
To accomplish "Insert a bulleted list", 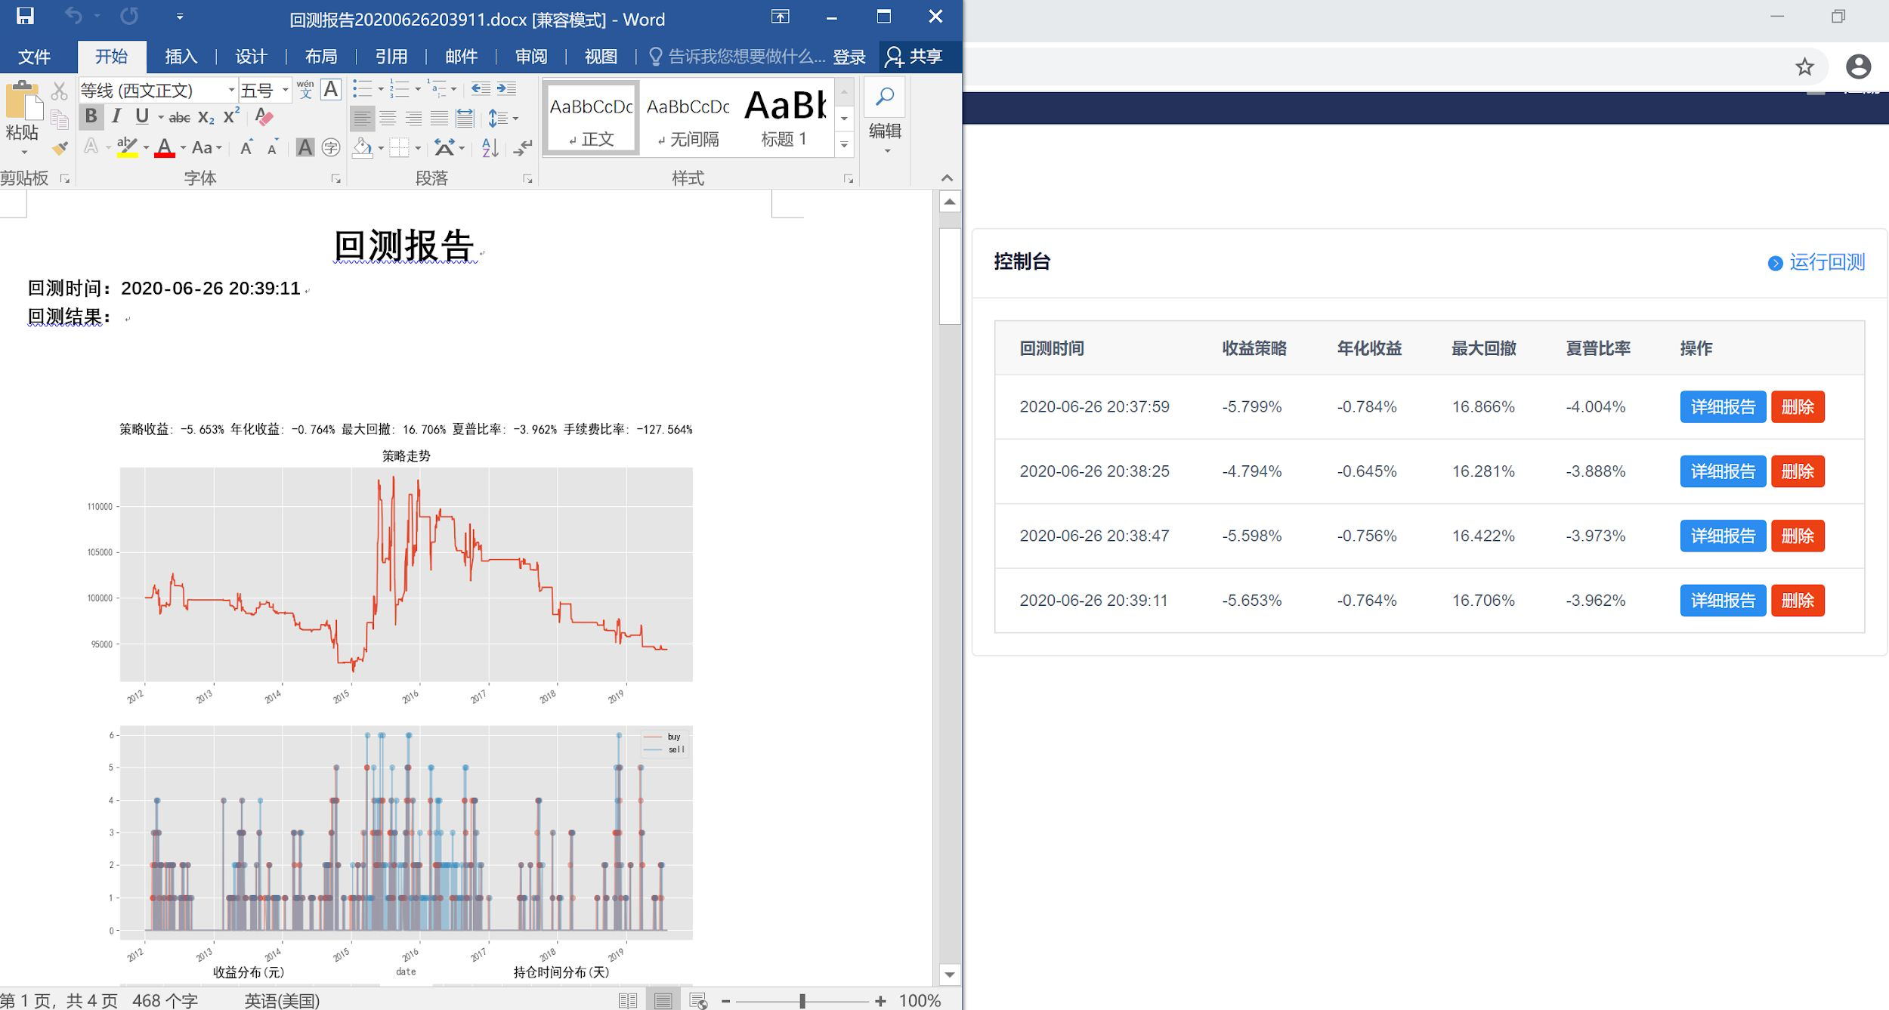I will click(363, 89).
